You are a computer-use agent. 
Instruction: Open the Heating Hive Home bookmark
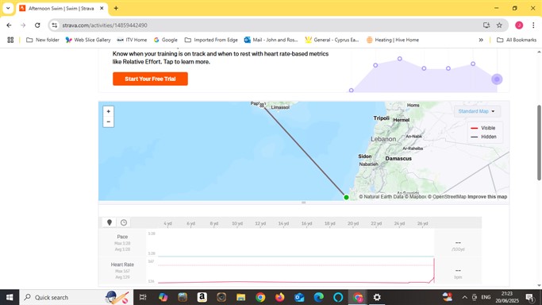pos(393,41)
